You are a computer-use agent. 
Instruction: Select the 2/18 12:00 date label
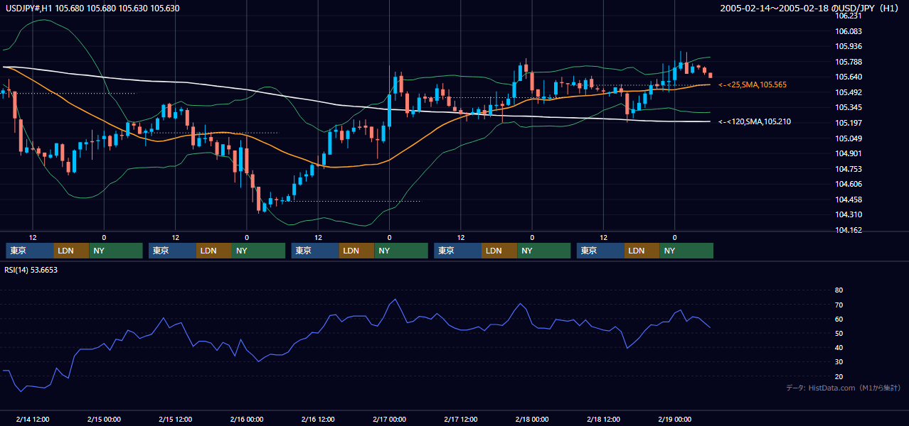(x=603, y=419)
